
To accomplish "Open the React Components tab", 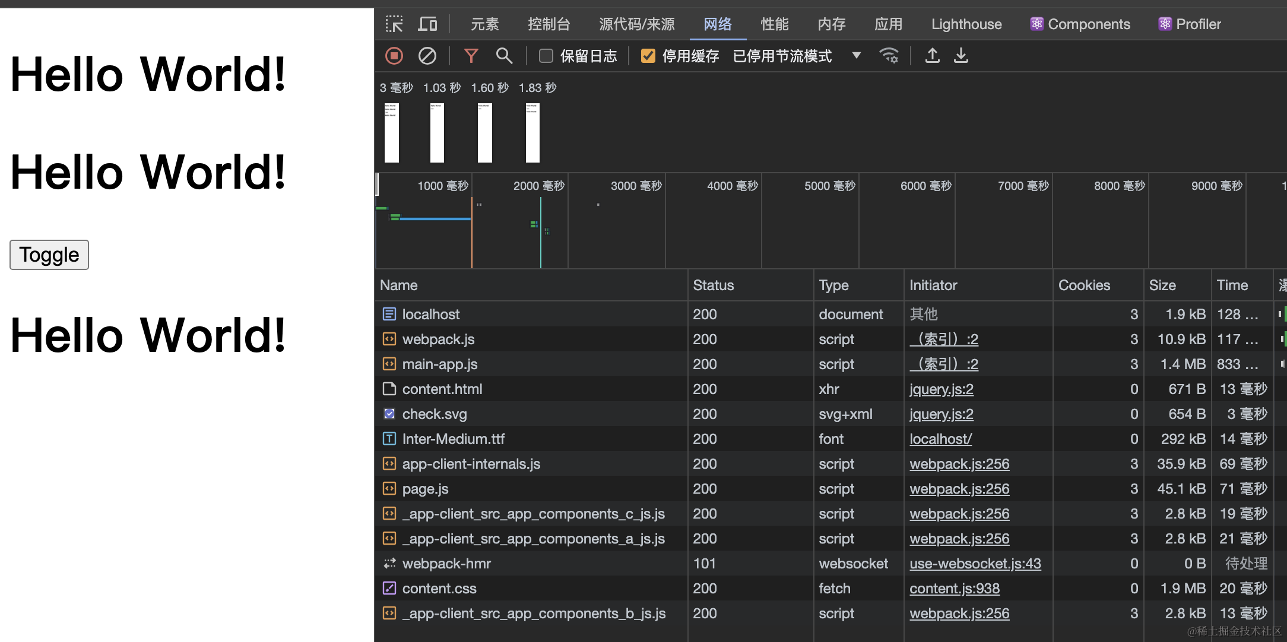I will [1080, 24].
